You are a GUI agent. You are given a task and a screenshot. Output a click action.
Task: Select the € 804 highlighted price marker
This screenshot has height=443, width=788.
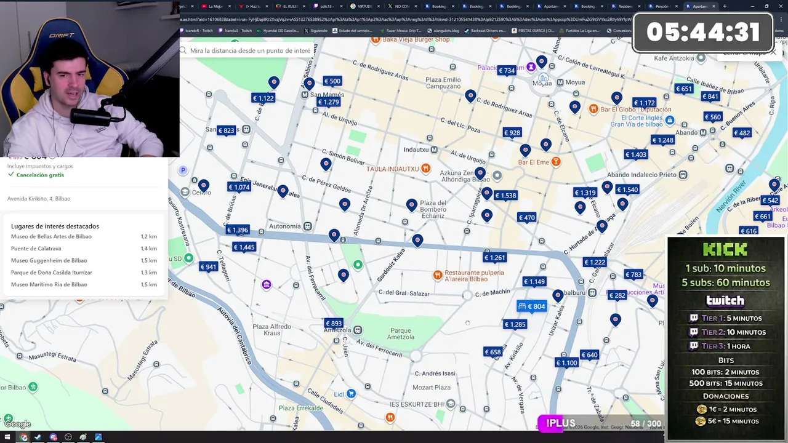click(532, 306)
